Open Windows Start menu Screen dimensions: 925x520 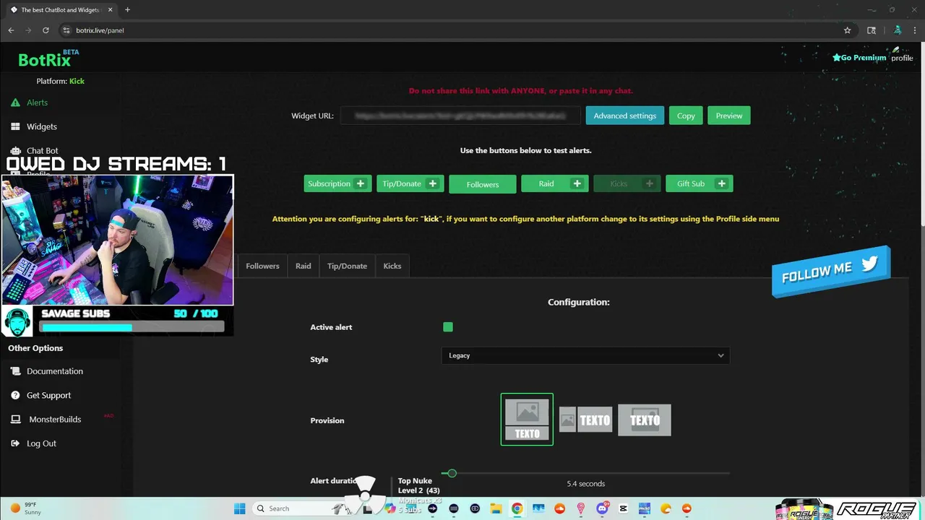coord(240,508)
